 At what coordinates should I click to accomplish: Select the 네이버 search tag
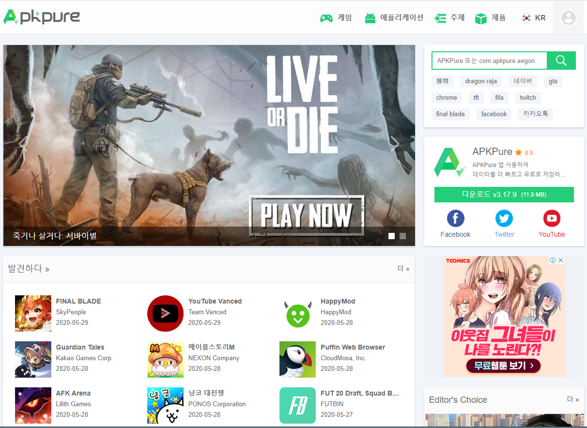tap(523, 81)
